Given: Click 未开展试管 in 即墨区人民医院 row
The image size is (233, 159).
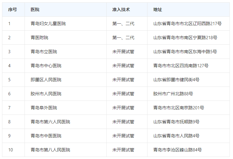Looking at the screenshot, I should 123,80.
